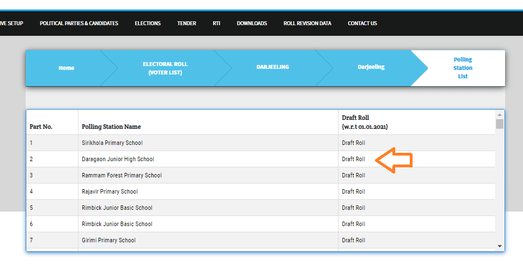The width and height of the screenshot is (523, 277).
Task: Open Draft Roll for part 6 Rimbick school
Action: (353, 224)
